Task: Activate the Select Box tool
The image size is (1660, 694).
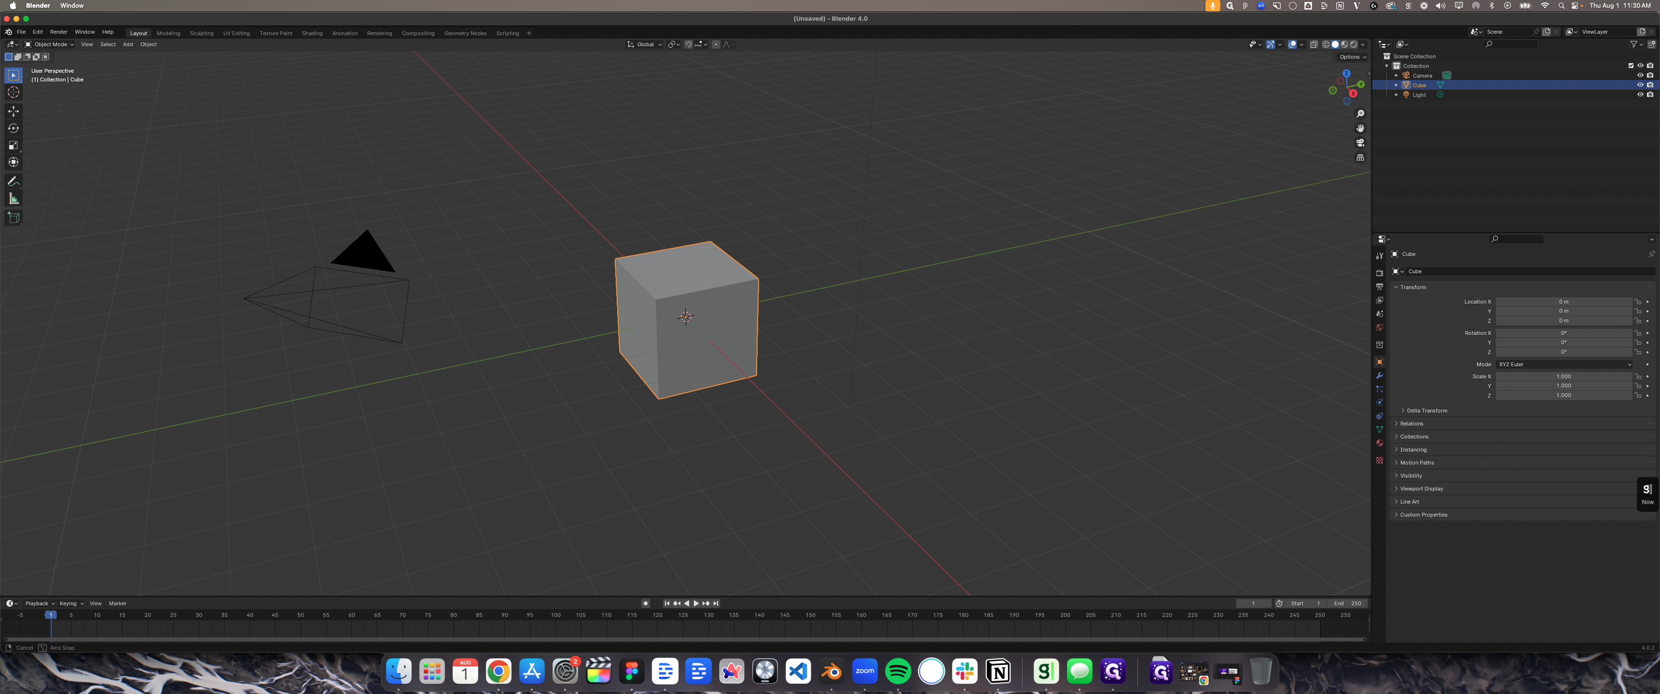Action: coord(13,75)
